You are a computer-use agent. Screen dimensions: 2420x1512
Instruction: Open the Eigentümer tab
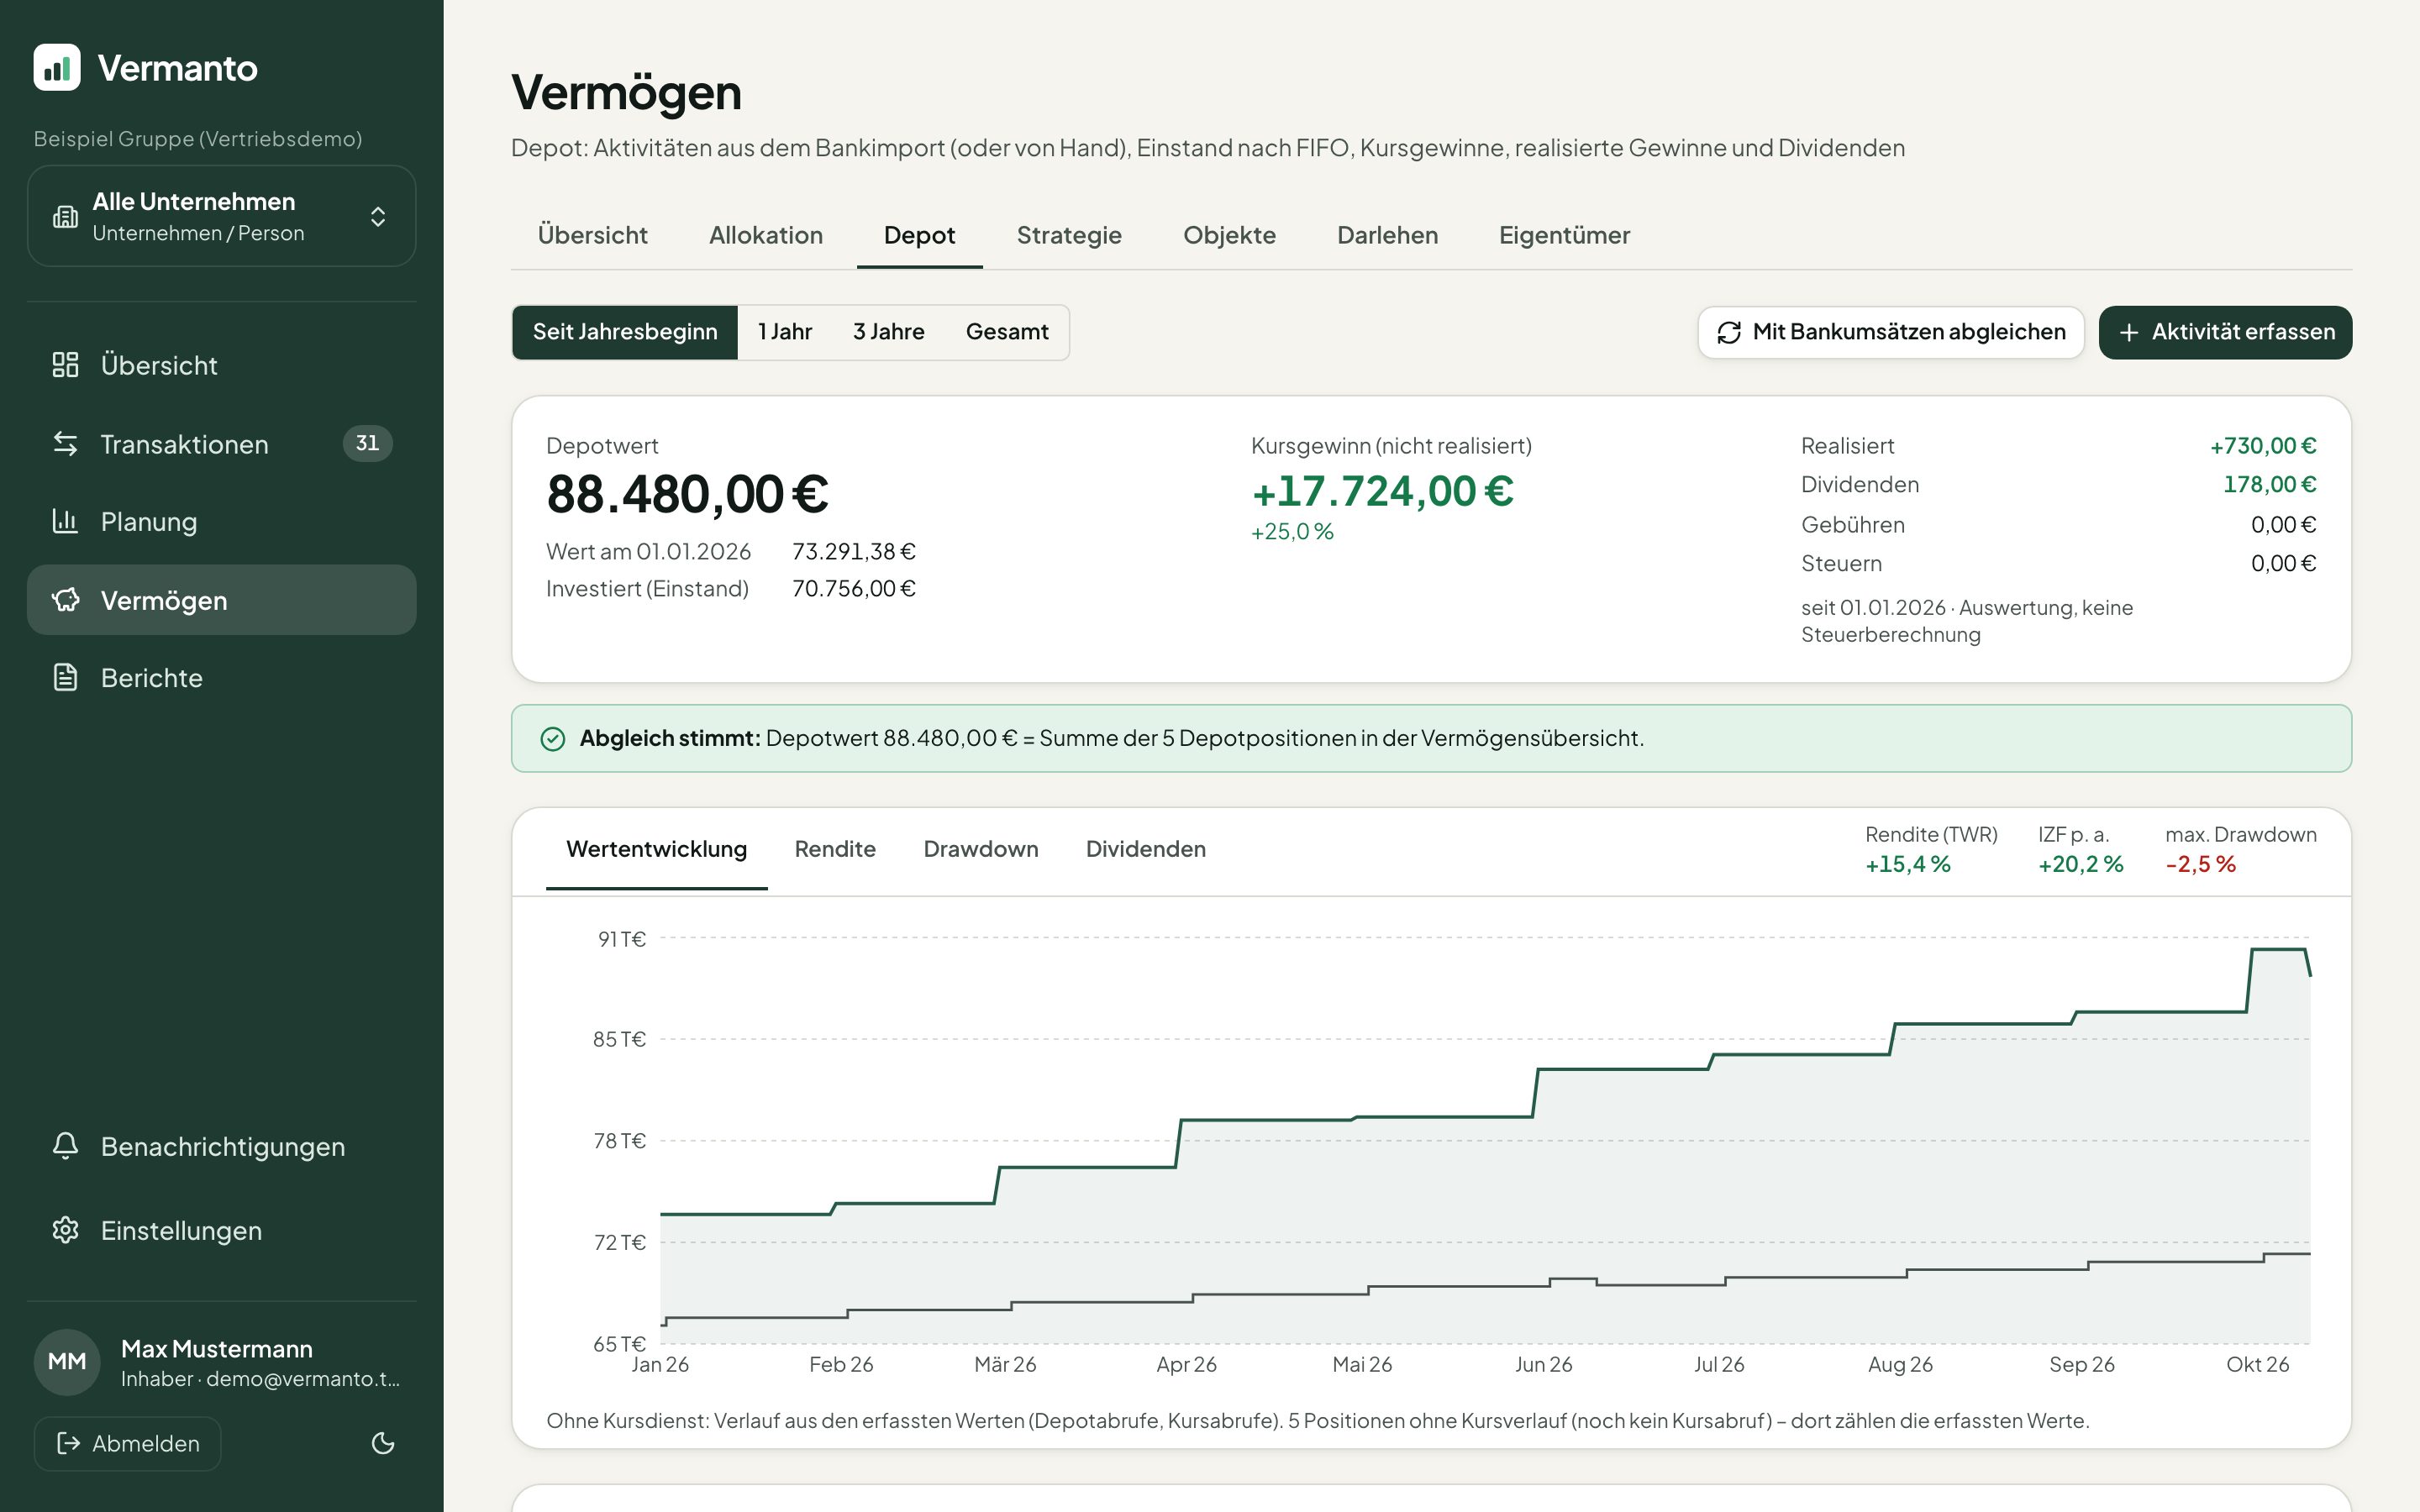(1564, 235)
